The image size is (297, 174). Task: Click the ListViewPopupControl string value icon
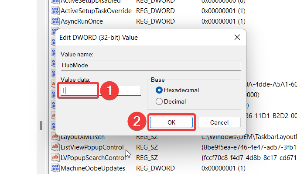[x=55, y=147]
